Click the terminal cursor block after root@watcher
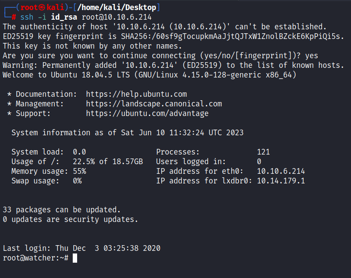 point(75,258)
